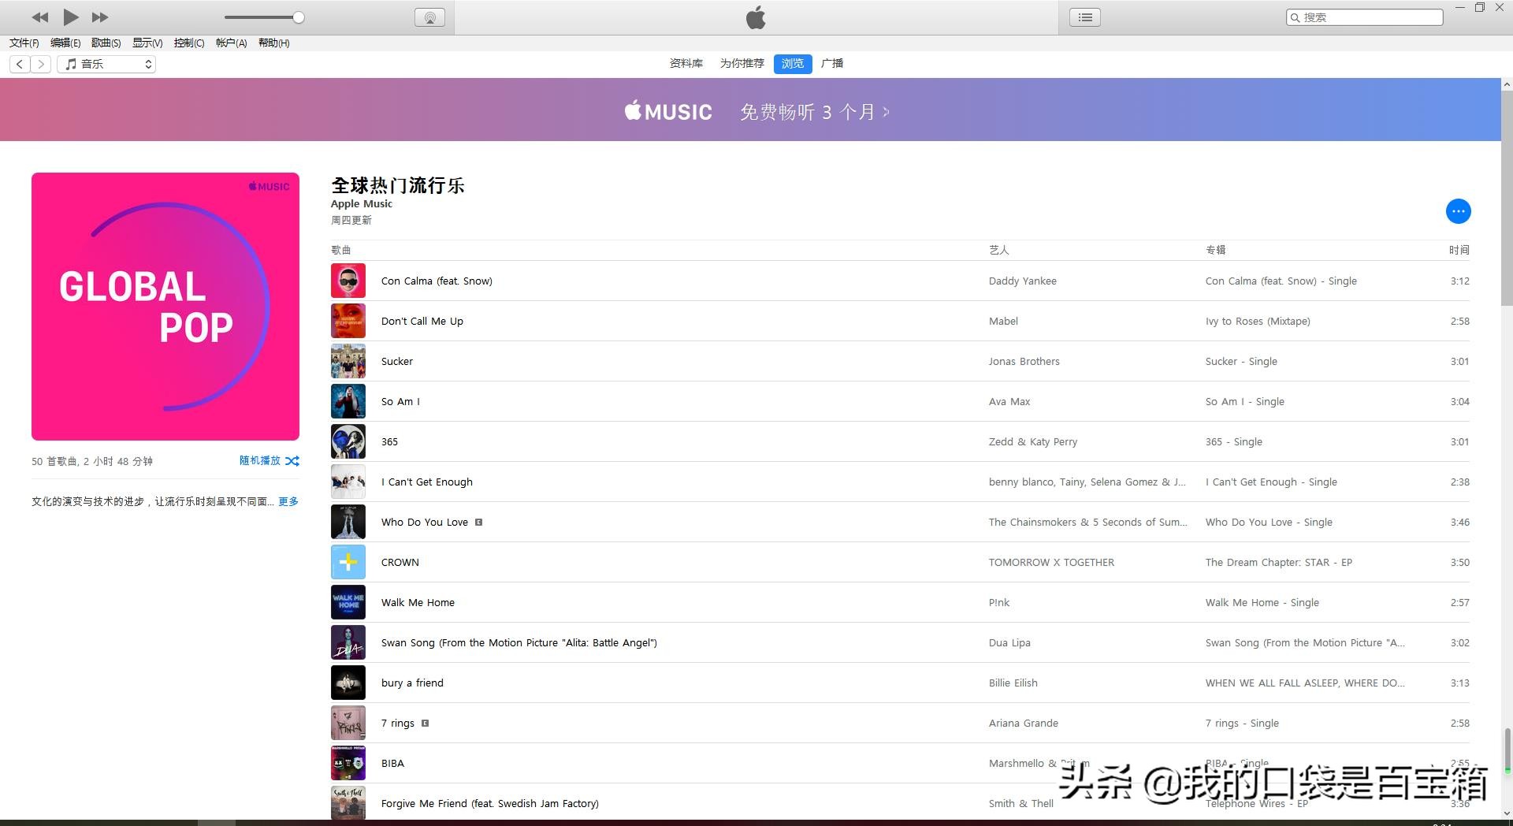
Task: Click the fast-forward next track icon
Action: point(99,17)
